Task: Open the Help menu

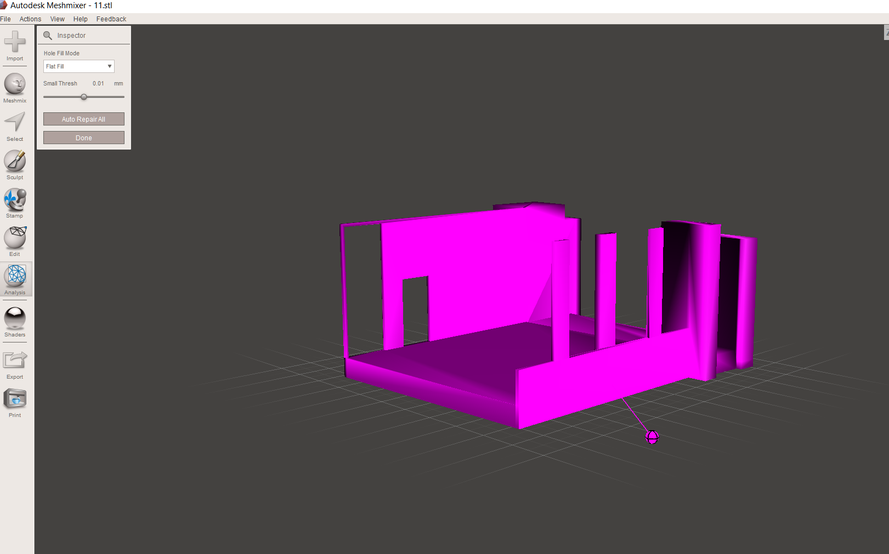Action: point(80,19)
